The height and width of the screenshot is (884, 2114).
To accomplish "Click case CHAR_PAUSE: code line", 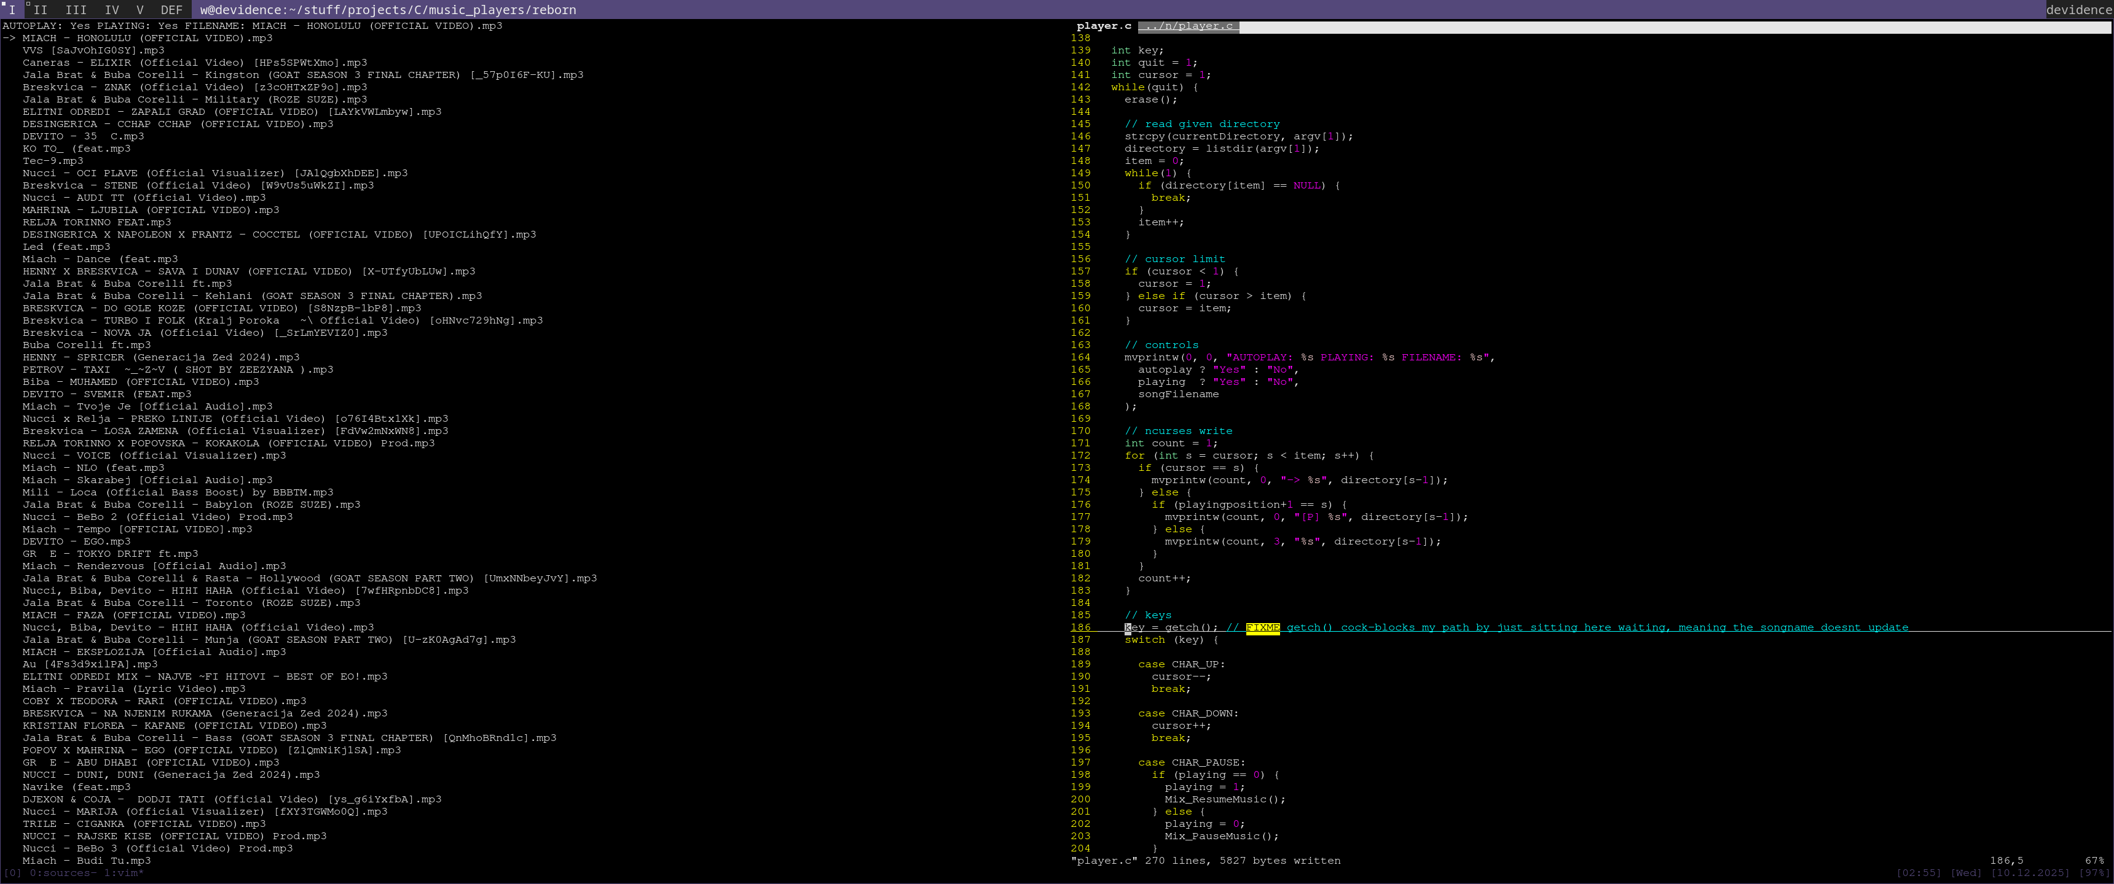I will click(x=1191, y=762).
